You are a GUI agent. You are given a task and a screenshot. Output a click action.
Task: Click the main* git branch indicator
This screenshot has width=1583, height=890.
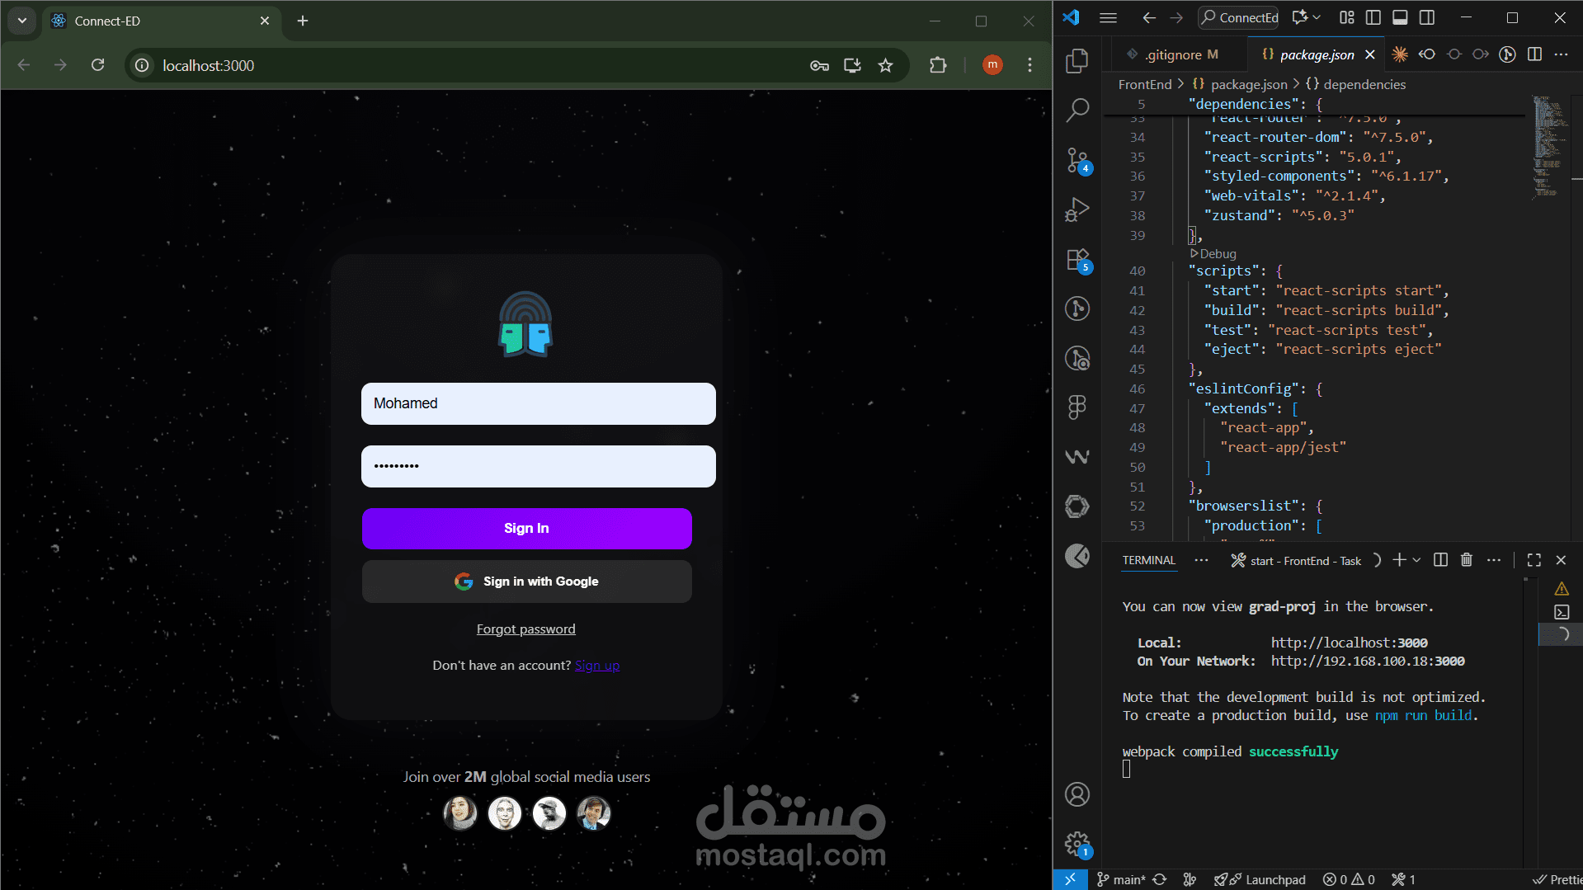1121,879
